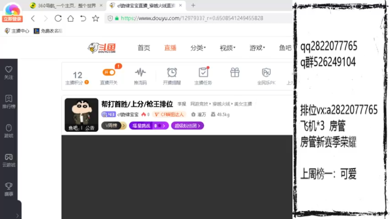Click the flame popularity icon
Screen dimensions: 390x219
143,114
